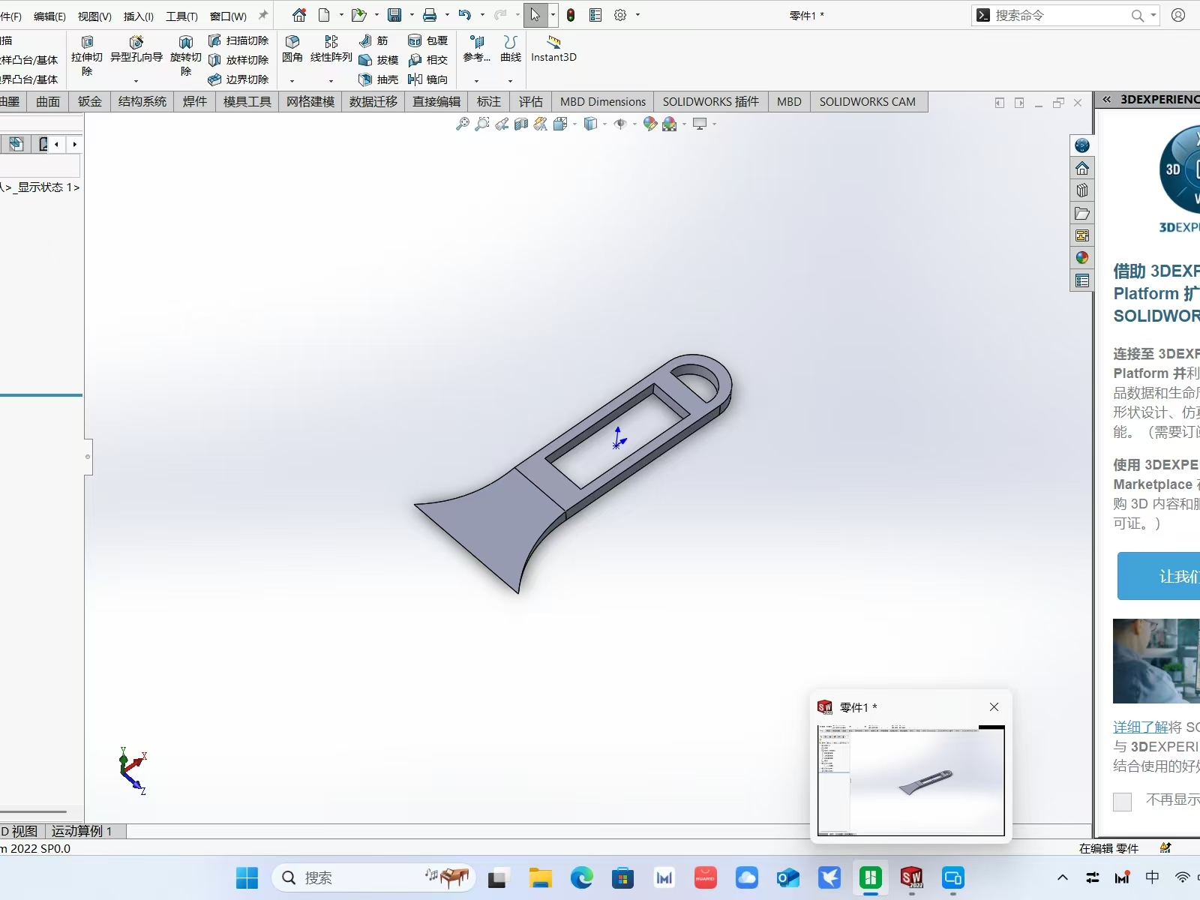
Task: Click the Rebuild traffic light icon
Action: tap(571, 15)
